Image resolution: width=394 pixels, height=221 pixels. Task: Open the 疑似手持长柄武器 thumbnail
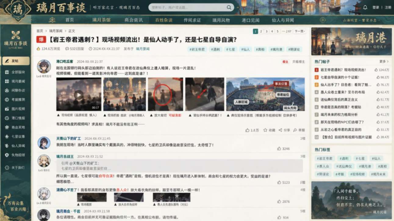(205, 94)
